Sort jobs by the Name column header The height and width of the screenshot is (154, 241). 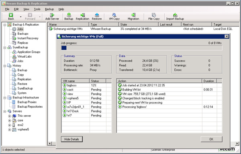pos(68,24)
